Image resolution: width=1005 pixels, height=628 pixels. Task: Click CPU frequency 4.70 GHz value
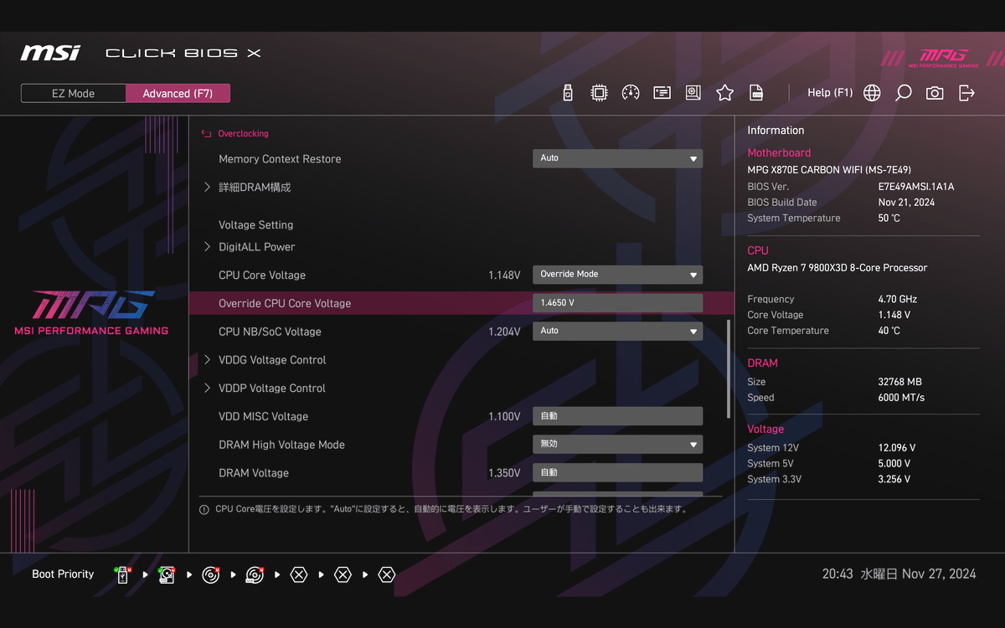tap(898, 299)
